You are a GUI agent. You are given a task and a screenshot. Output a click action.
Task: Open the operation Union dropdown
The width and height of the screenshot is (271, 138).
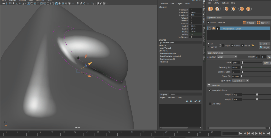coord(227,57)
